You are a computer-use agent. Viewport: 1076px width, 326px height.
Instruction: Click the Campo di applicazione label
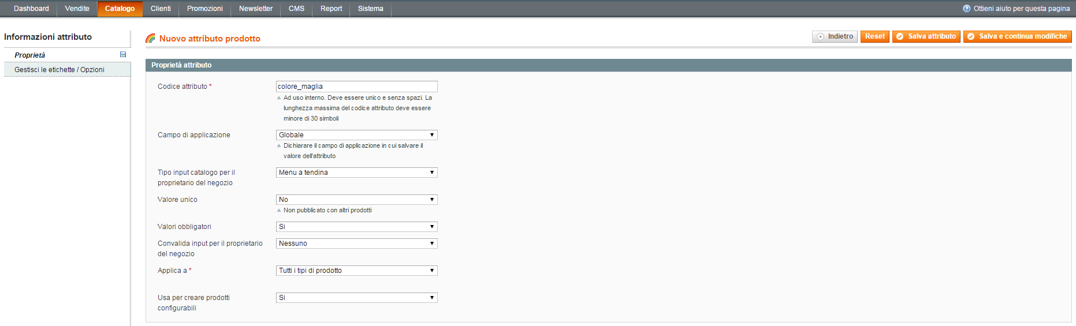[193, 135]
